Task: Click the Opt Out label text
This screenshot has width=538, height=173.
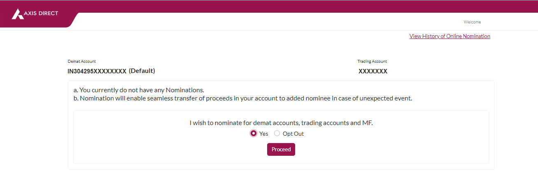Action: tap(293, 134)
